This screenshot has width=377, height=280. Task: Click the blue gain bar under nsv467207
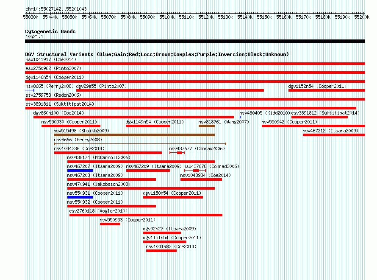tap(80, 171)
